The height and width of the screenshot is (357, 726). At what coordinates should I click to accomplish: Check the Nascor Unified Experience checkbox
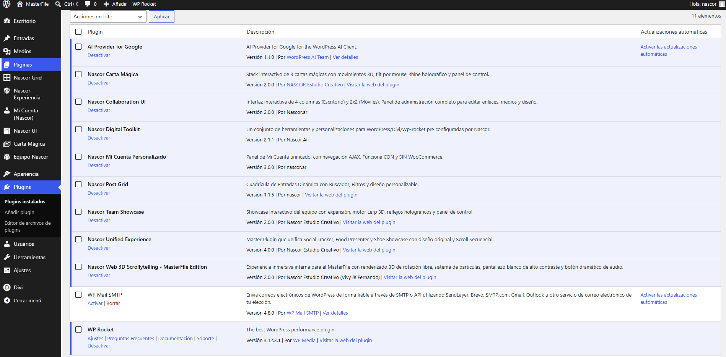(78, 239)
